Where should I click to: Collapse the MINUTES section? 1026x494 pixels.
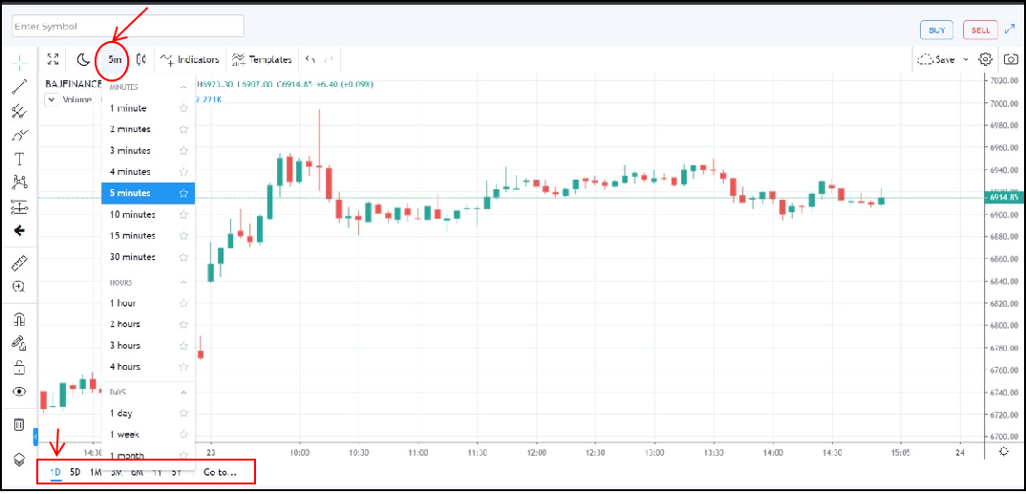183,87
